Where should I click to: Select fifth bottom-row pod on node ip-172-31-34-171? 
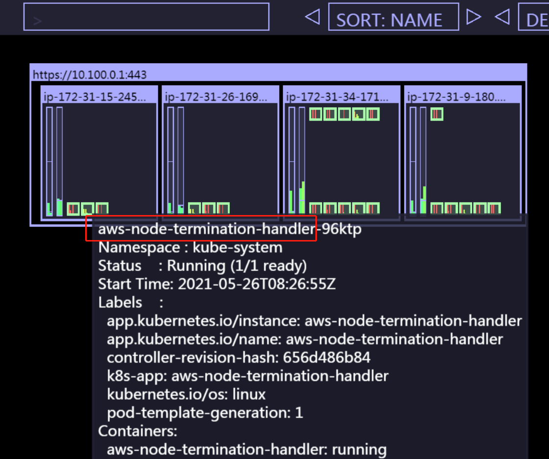coord(373,208)
